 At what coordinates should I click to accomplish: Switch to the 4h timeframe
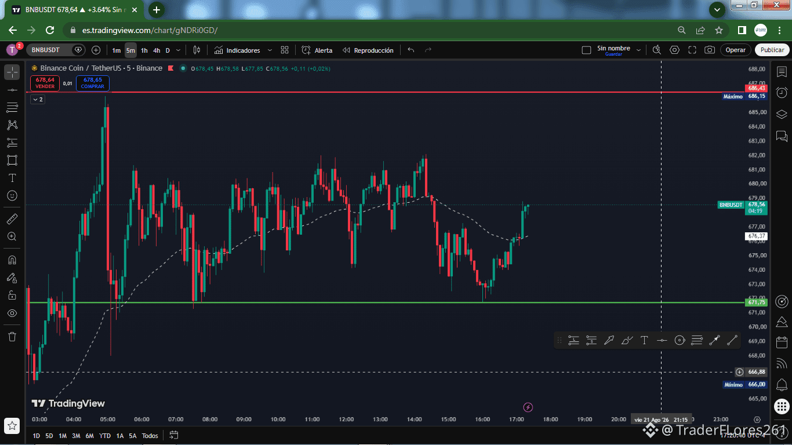(157, 50)
